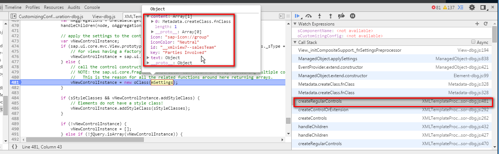Image resolution: width=499 pixels, height=154 pixels.
Task: Select createControls stack frame
Action: tap(392, 118)
